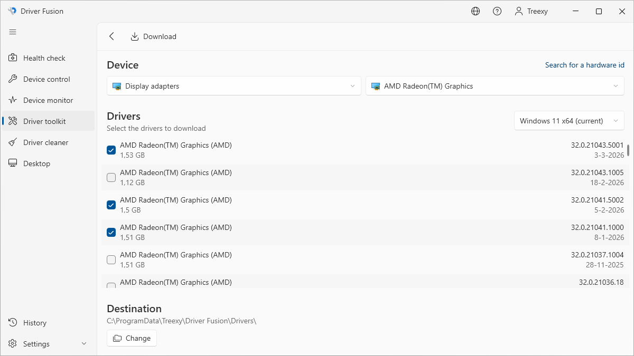Image resolution: width=634 pixels, height=356 pixels.
Task: Open the globe language icon
Action: point(475,11)
